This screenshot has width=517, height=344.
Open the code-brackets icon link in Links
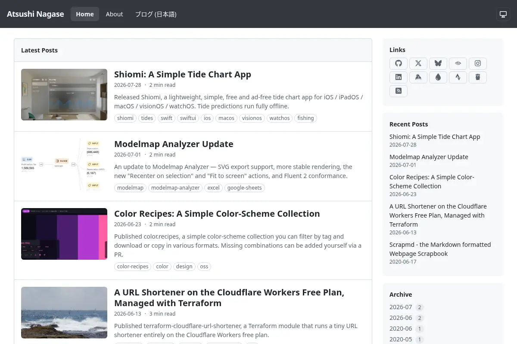pyautogui.click(x=458, y=64)
